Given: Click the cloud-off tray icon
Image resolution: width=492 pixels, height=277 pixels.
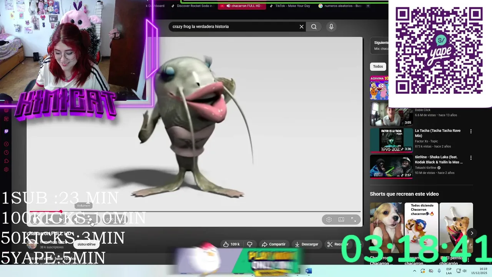Looking at the screenshot, I should point(431,271).
